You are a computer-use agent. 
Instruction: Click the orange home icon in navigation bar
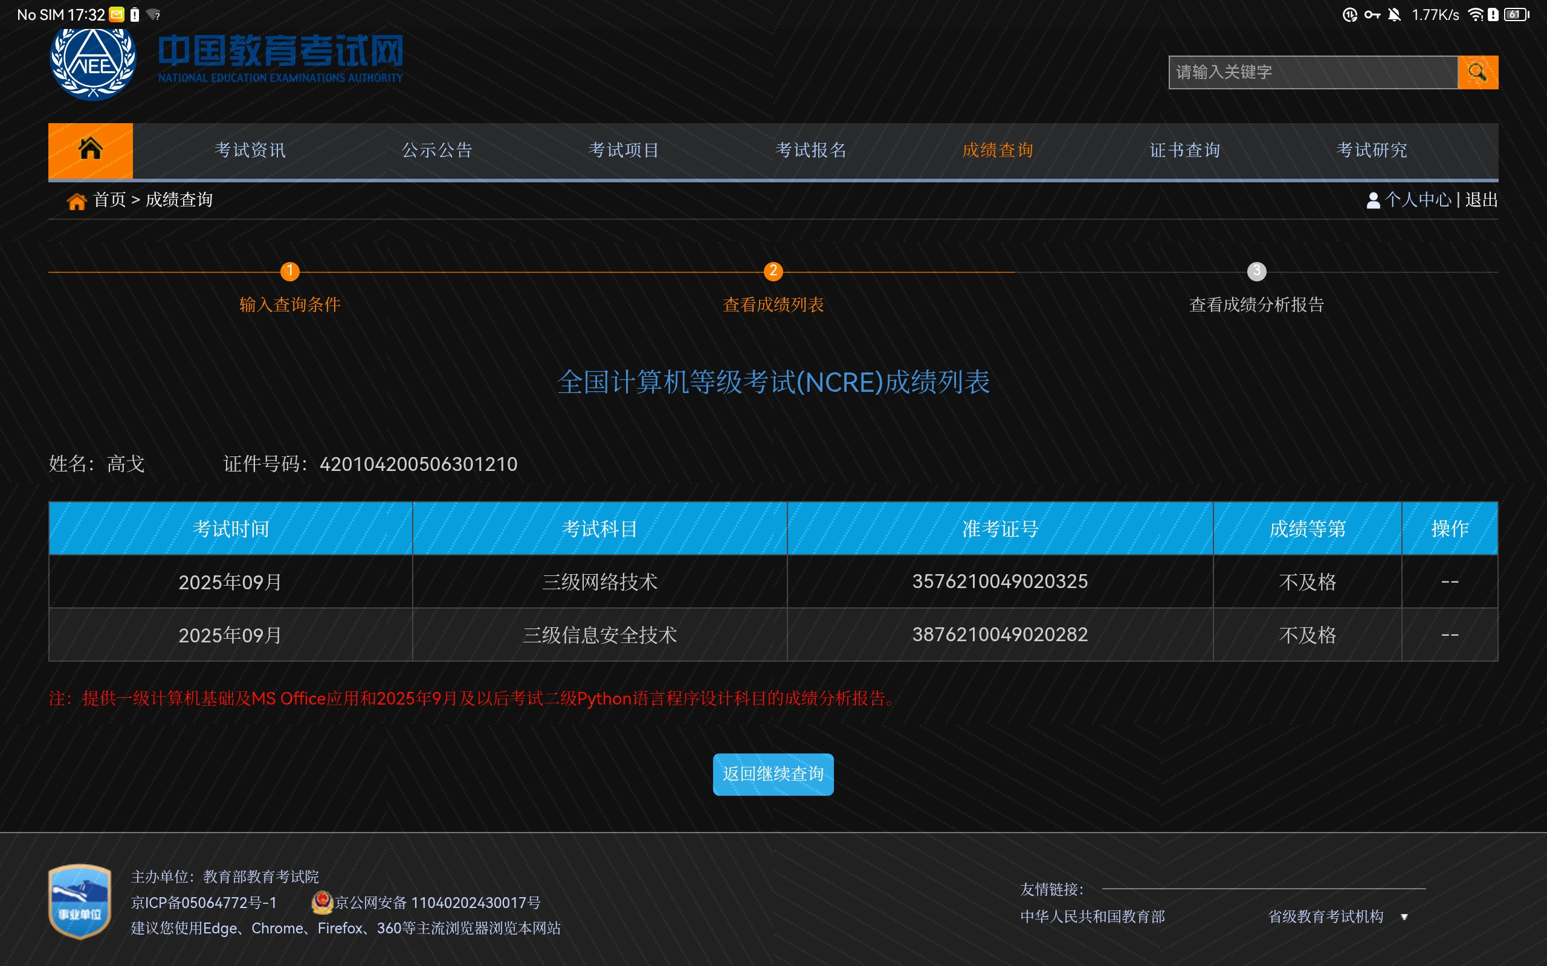pos(90,150)
